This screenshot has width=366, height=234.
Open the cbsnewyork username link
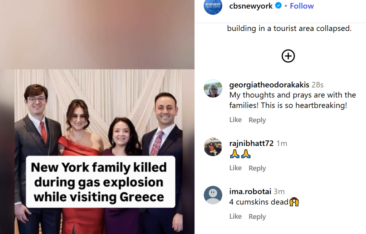click(x=251, y=6)
